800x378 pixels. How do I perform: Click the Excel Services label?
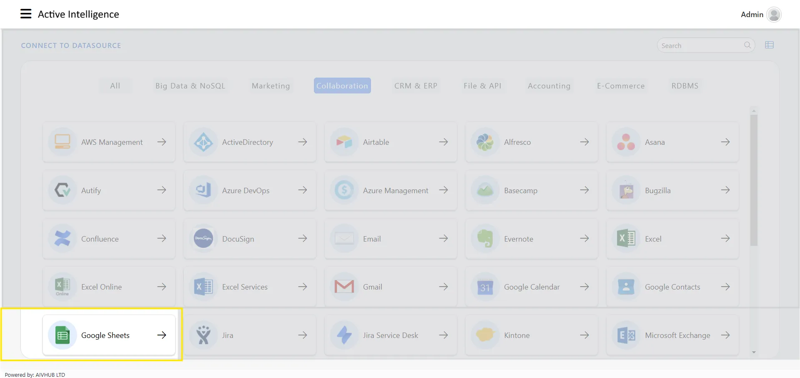pos(245,287)
